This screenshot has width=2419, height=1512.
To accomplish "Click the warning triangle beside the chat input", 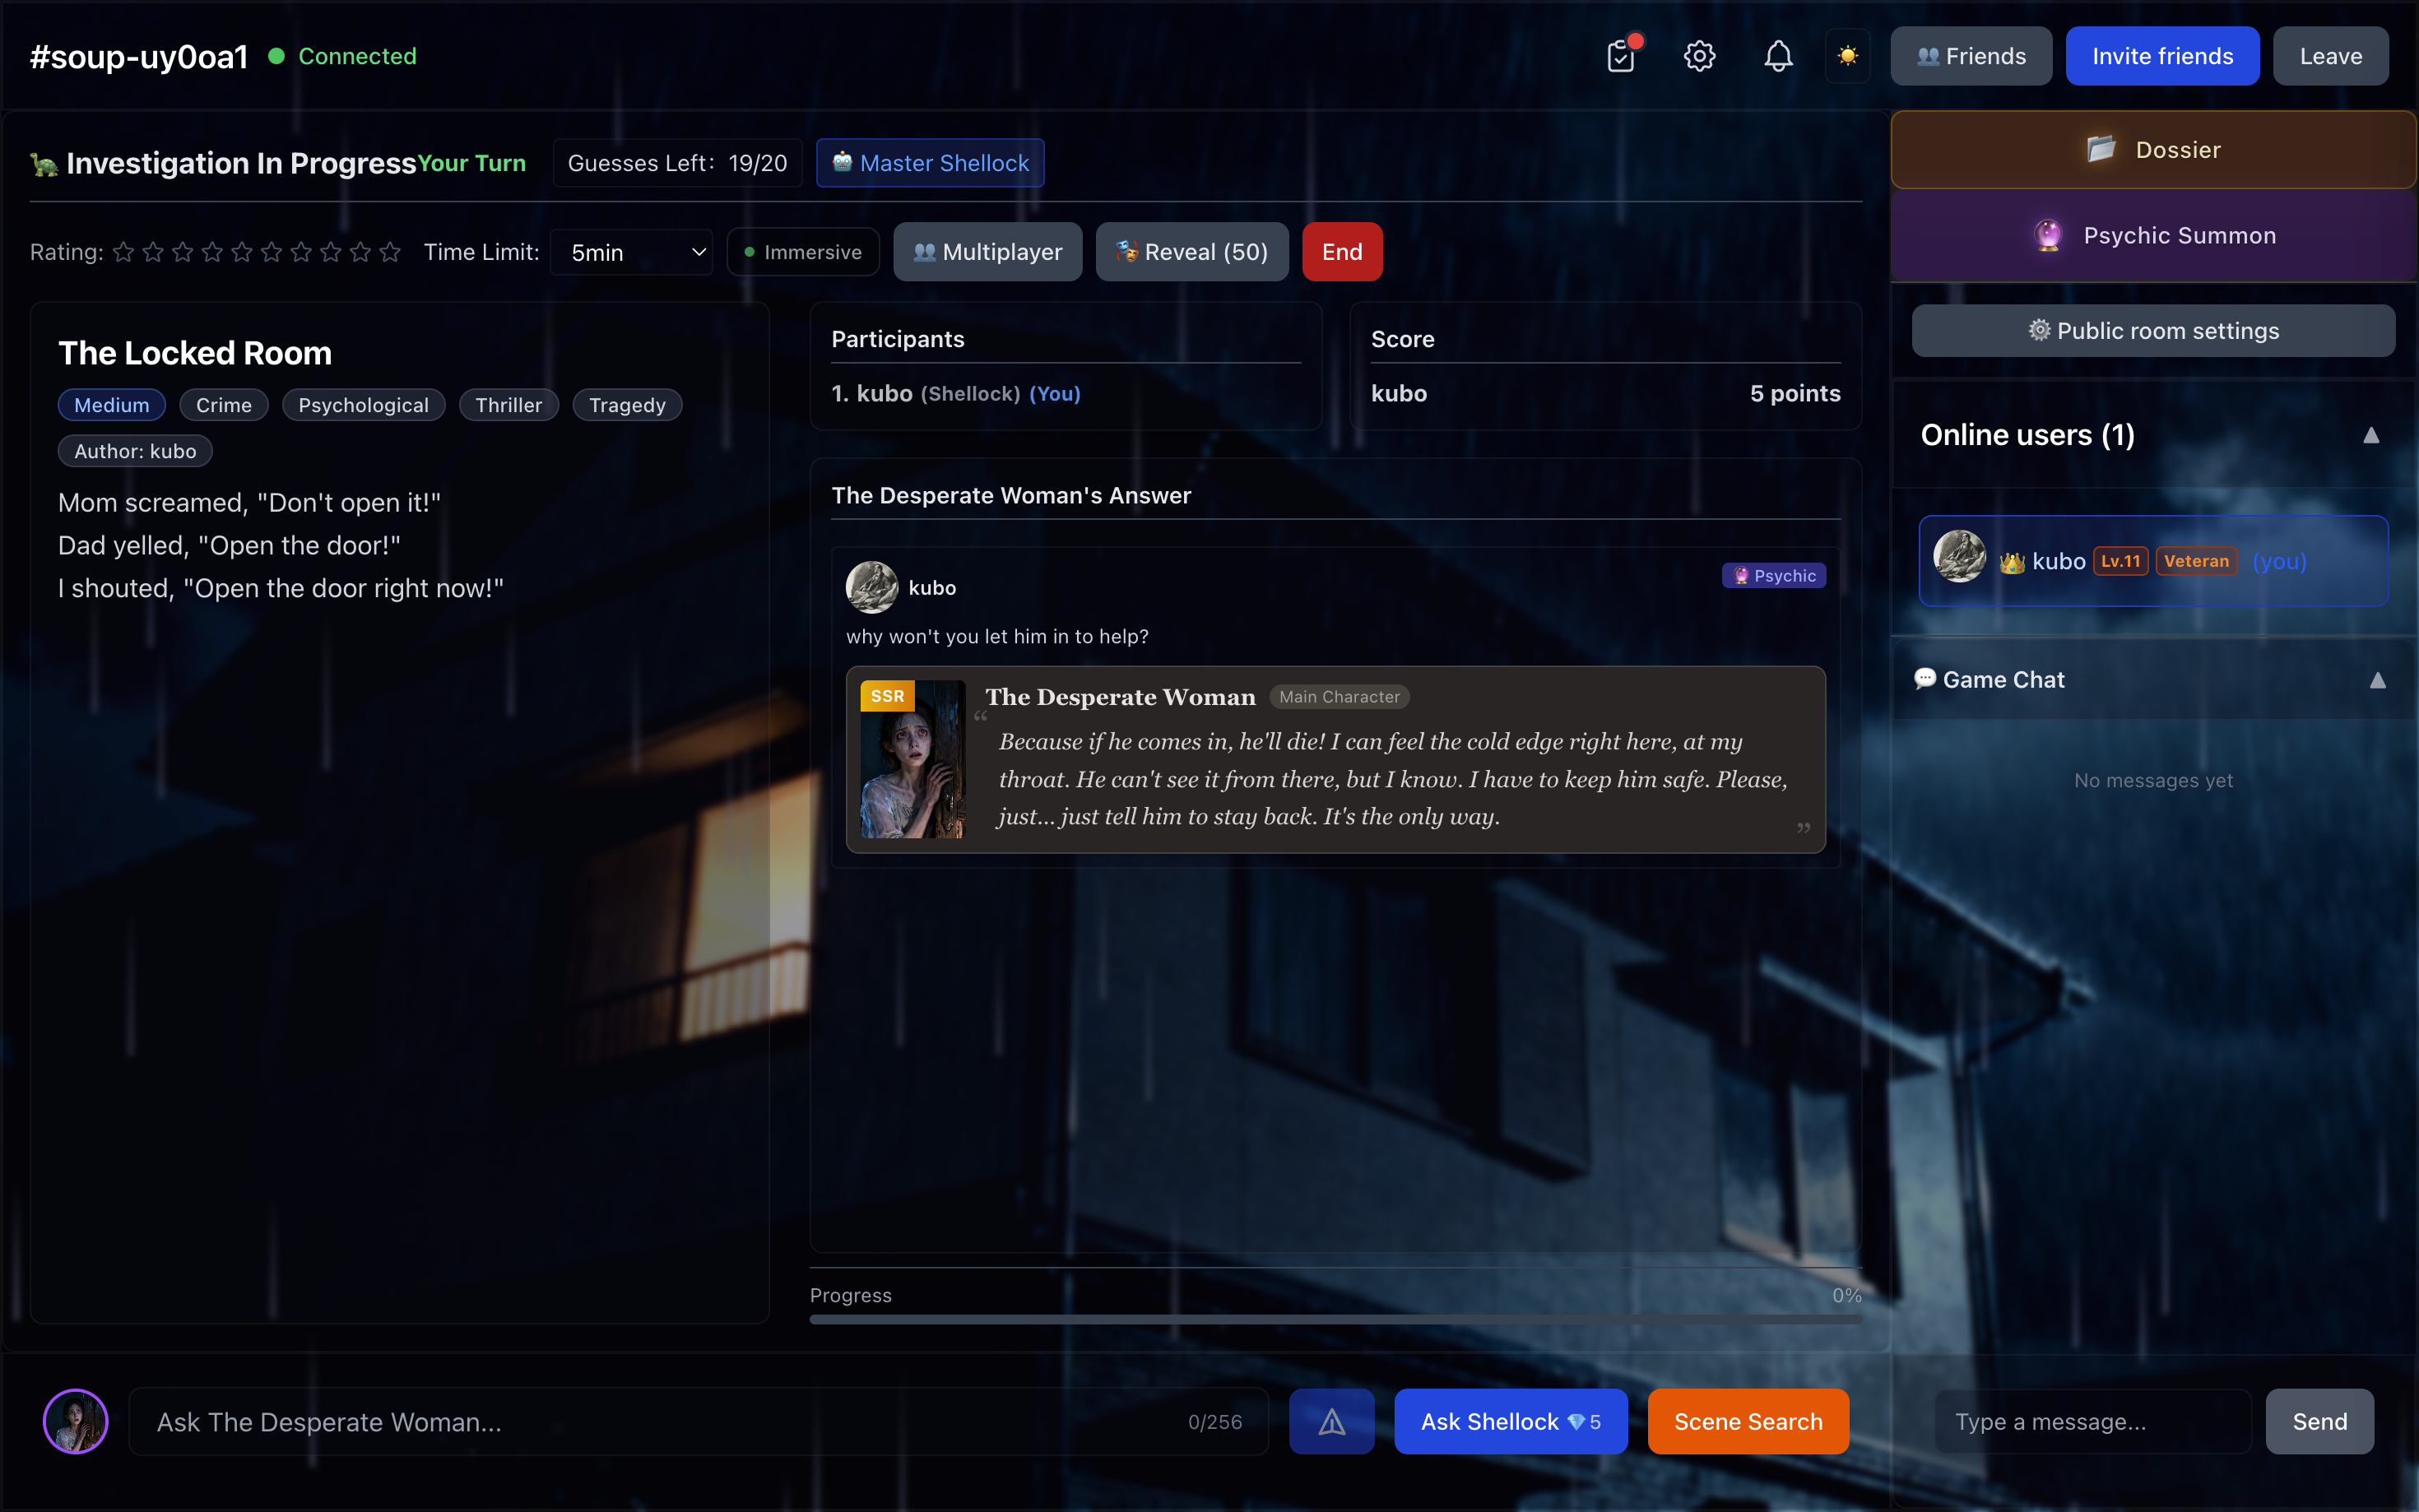I will 1331,1420.
